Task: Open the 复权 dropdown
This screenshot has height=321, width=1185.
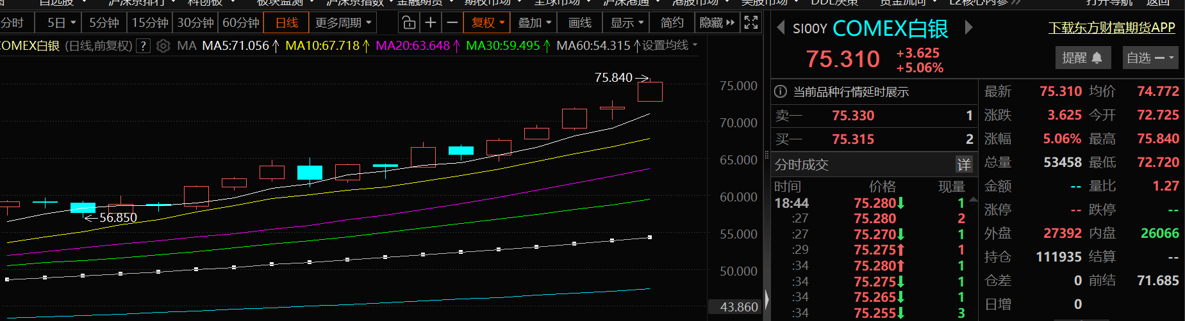Action: [x=488, y=23]
